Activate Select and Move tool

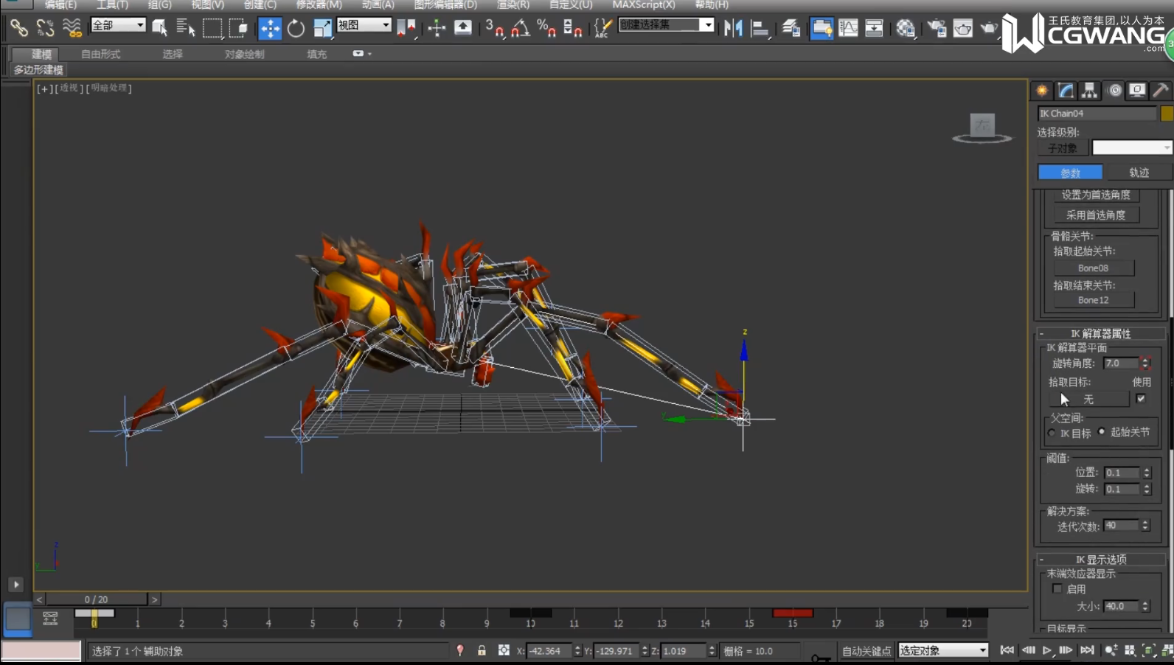(x=269, y=28)
